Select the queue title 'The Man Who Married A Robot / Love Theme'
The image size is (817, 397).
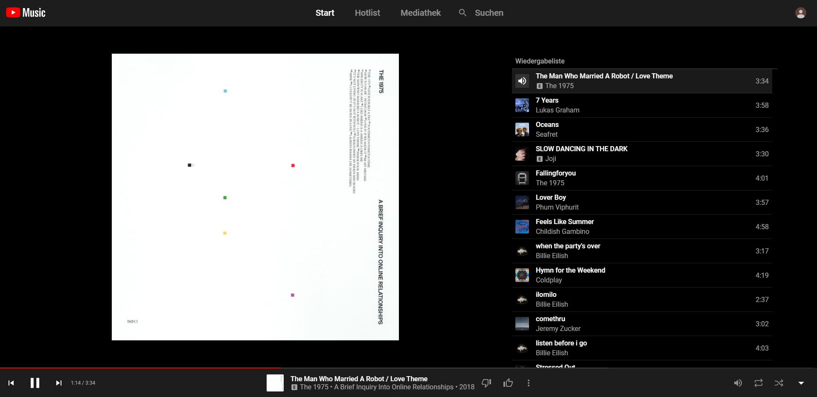click(x=604, y=76)
